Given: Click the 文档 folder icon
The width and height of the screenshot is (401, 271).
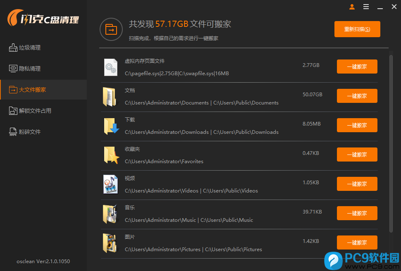Looking at the screenshot, I should [x=110, y=97].
